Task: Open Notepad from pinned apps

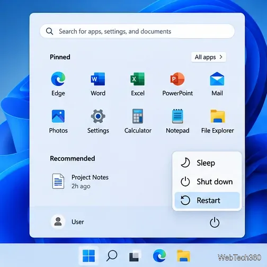Action: 177,121
